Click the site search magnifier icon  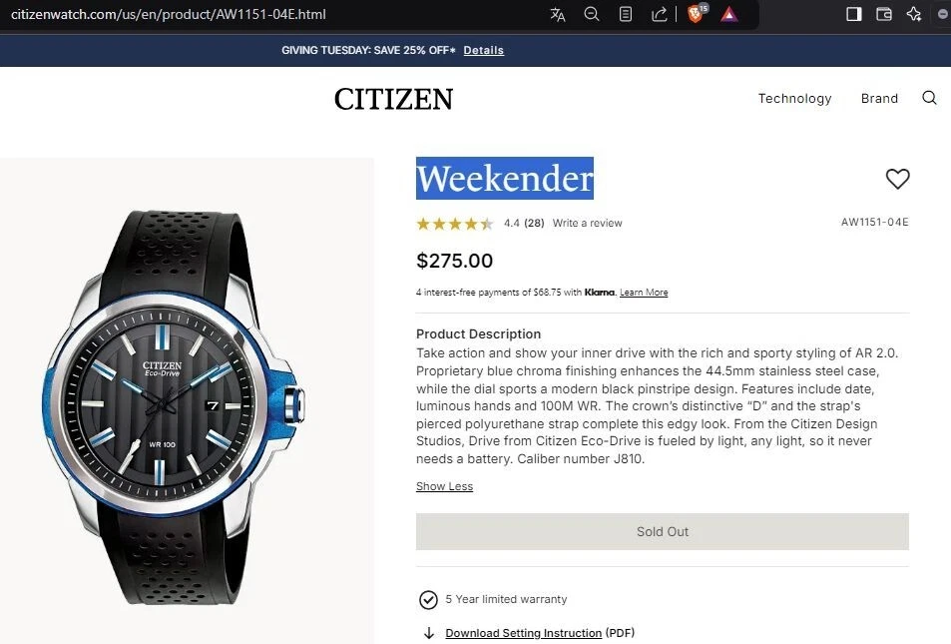coord(929,98)
